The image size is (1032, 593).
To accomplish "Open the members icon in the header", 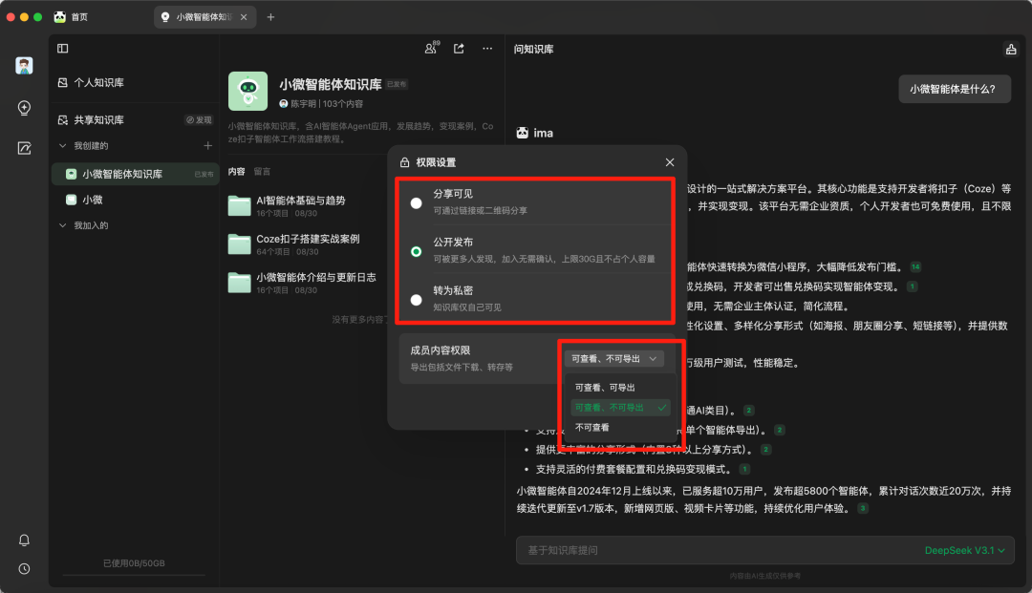I will [x=432, y=49].
